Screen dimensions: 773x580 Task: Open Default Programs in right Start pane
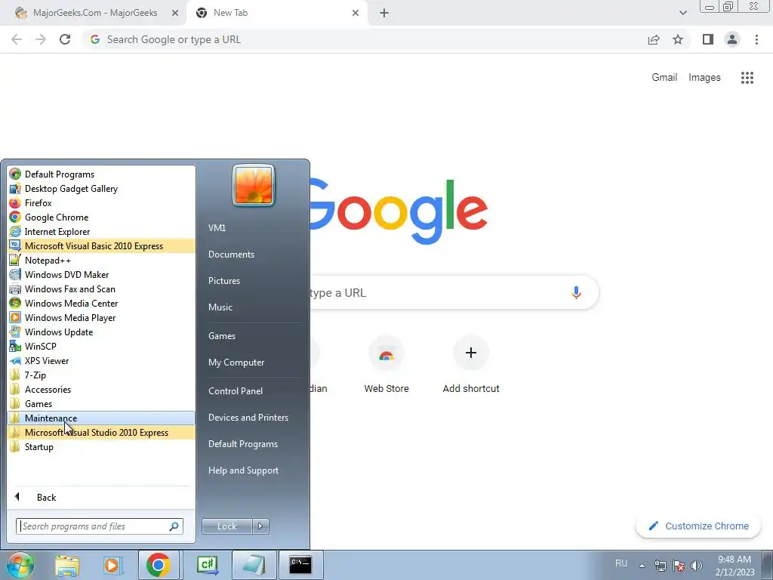254,444
